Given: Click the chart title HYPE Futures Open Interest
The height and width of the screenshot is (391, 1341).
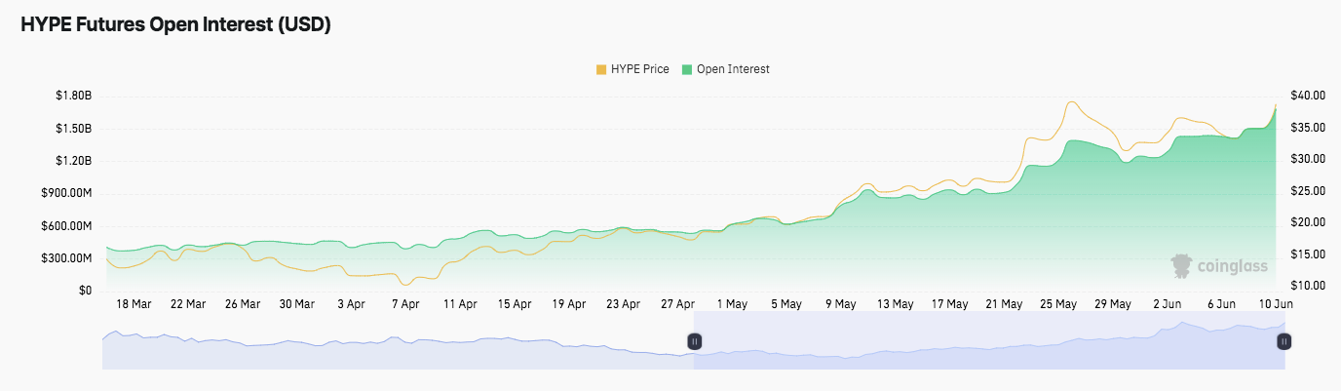Looking at the screenshot, I should coord(176,26).
